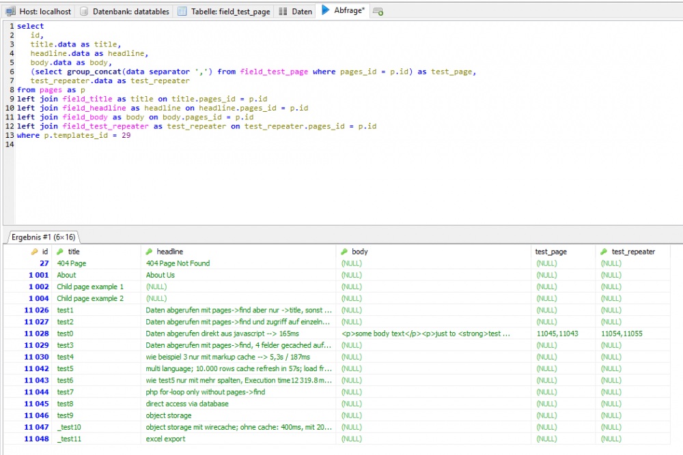
Task: Open a new query tab with the plus icon
Action: pos(379,12)
